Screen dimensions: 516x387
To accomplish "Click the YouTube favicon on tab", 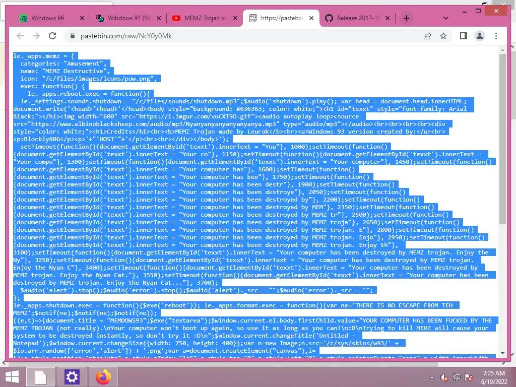I will click(x=176, y=18).
